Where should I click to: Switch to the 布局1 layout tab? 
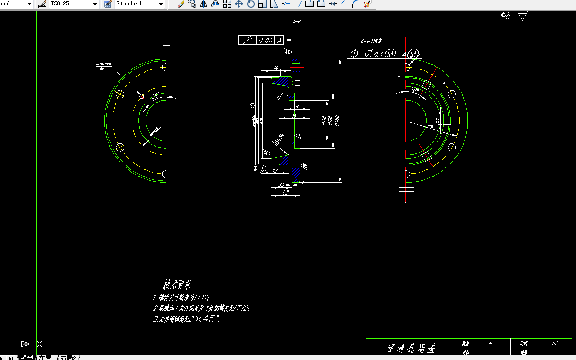click(x=46, y=357)
